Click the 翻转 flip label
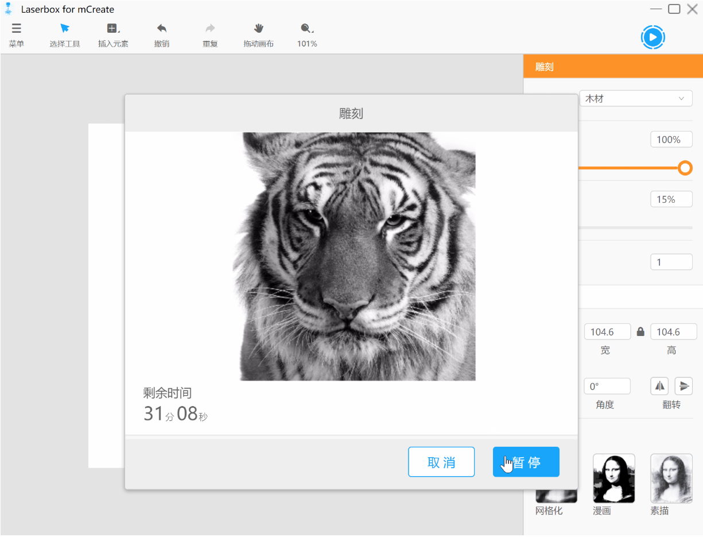The width and height of the screenshot is (703, 537). coord(671,404)
